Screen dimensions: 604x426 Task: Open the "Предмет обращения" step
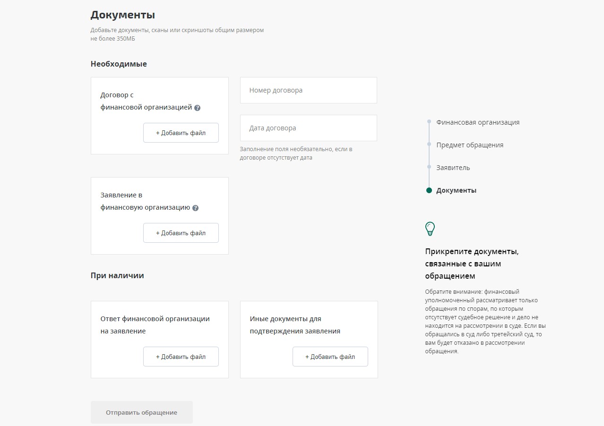(469, 145)
